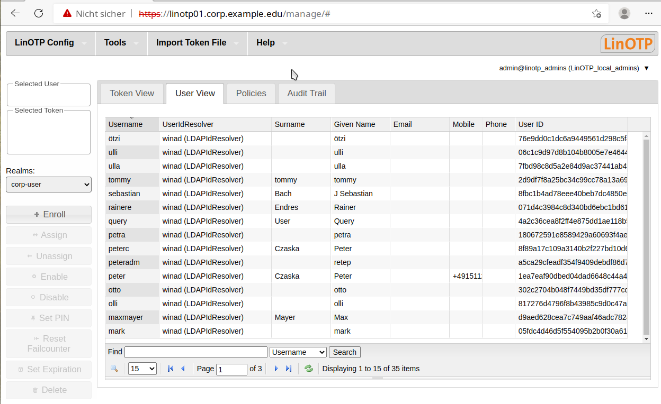The width and height of the screenshot is (661, 404).
Task: Reload the page via the browser refresh icon
Action: point(38,13)
